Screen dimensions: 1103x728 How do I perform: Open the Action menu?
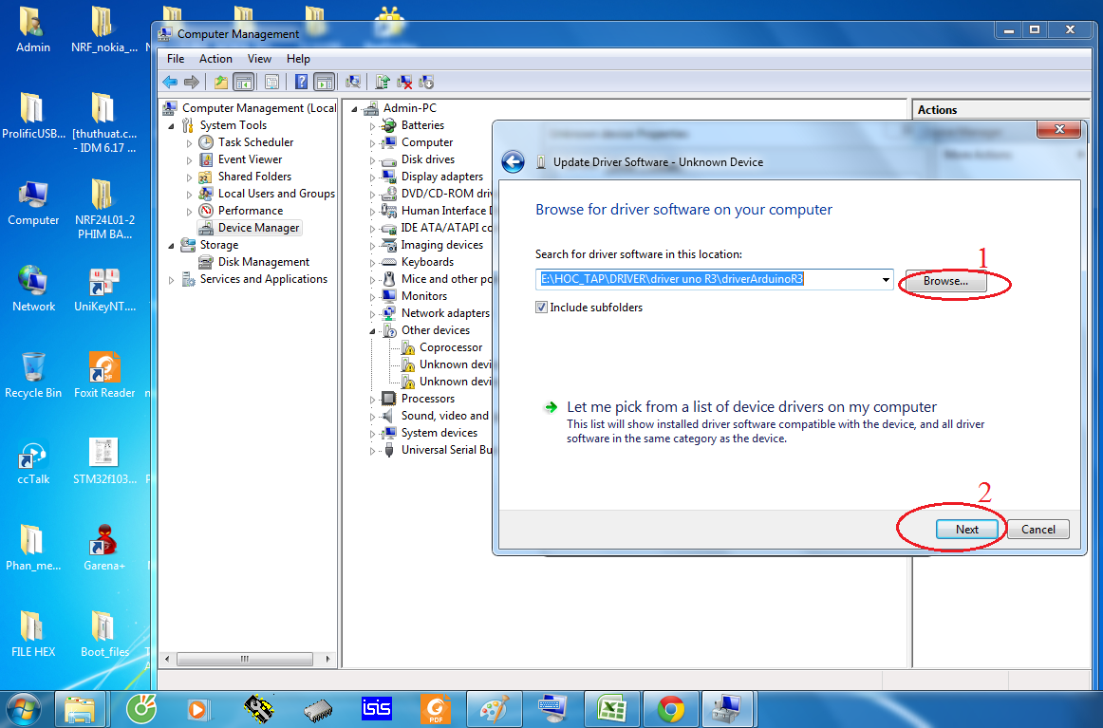[x=215, y=58]
